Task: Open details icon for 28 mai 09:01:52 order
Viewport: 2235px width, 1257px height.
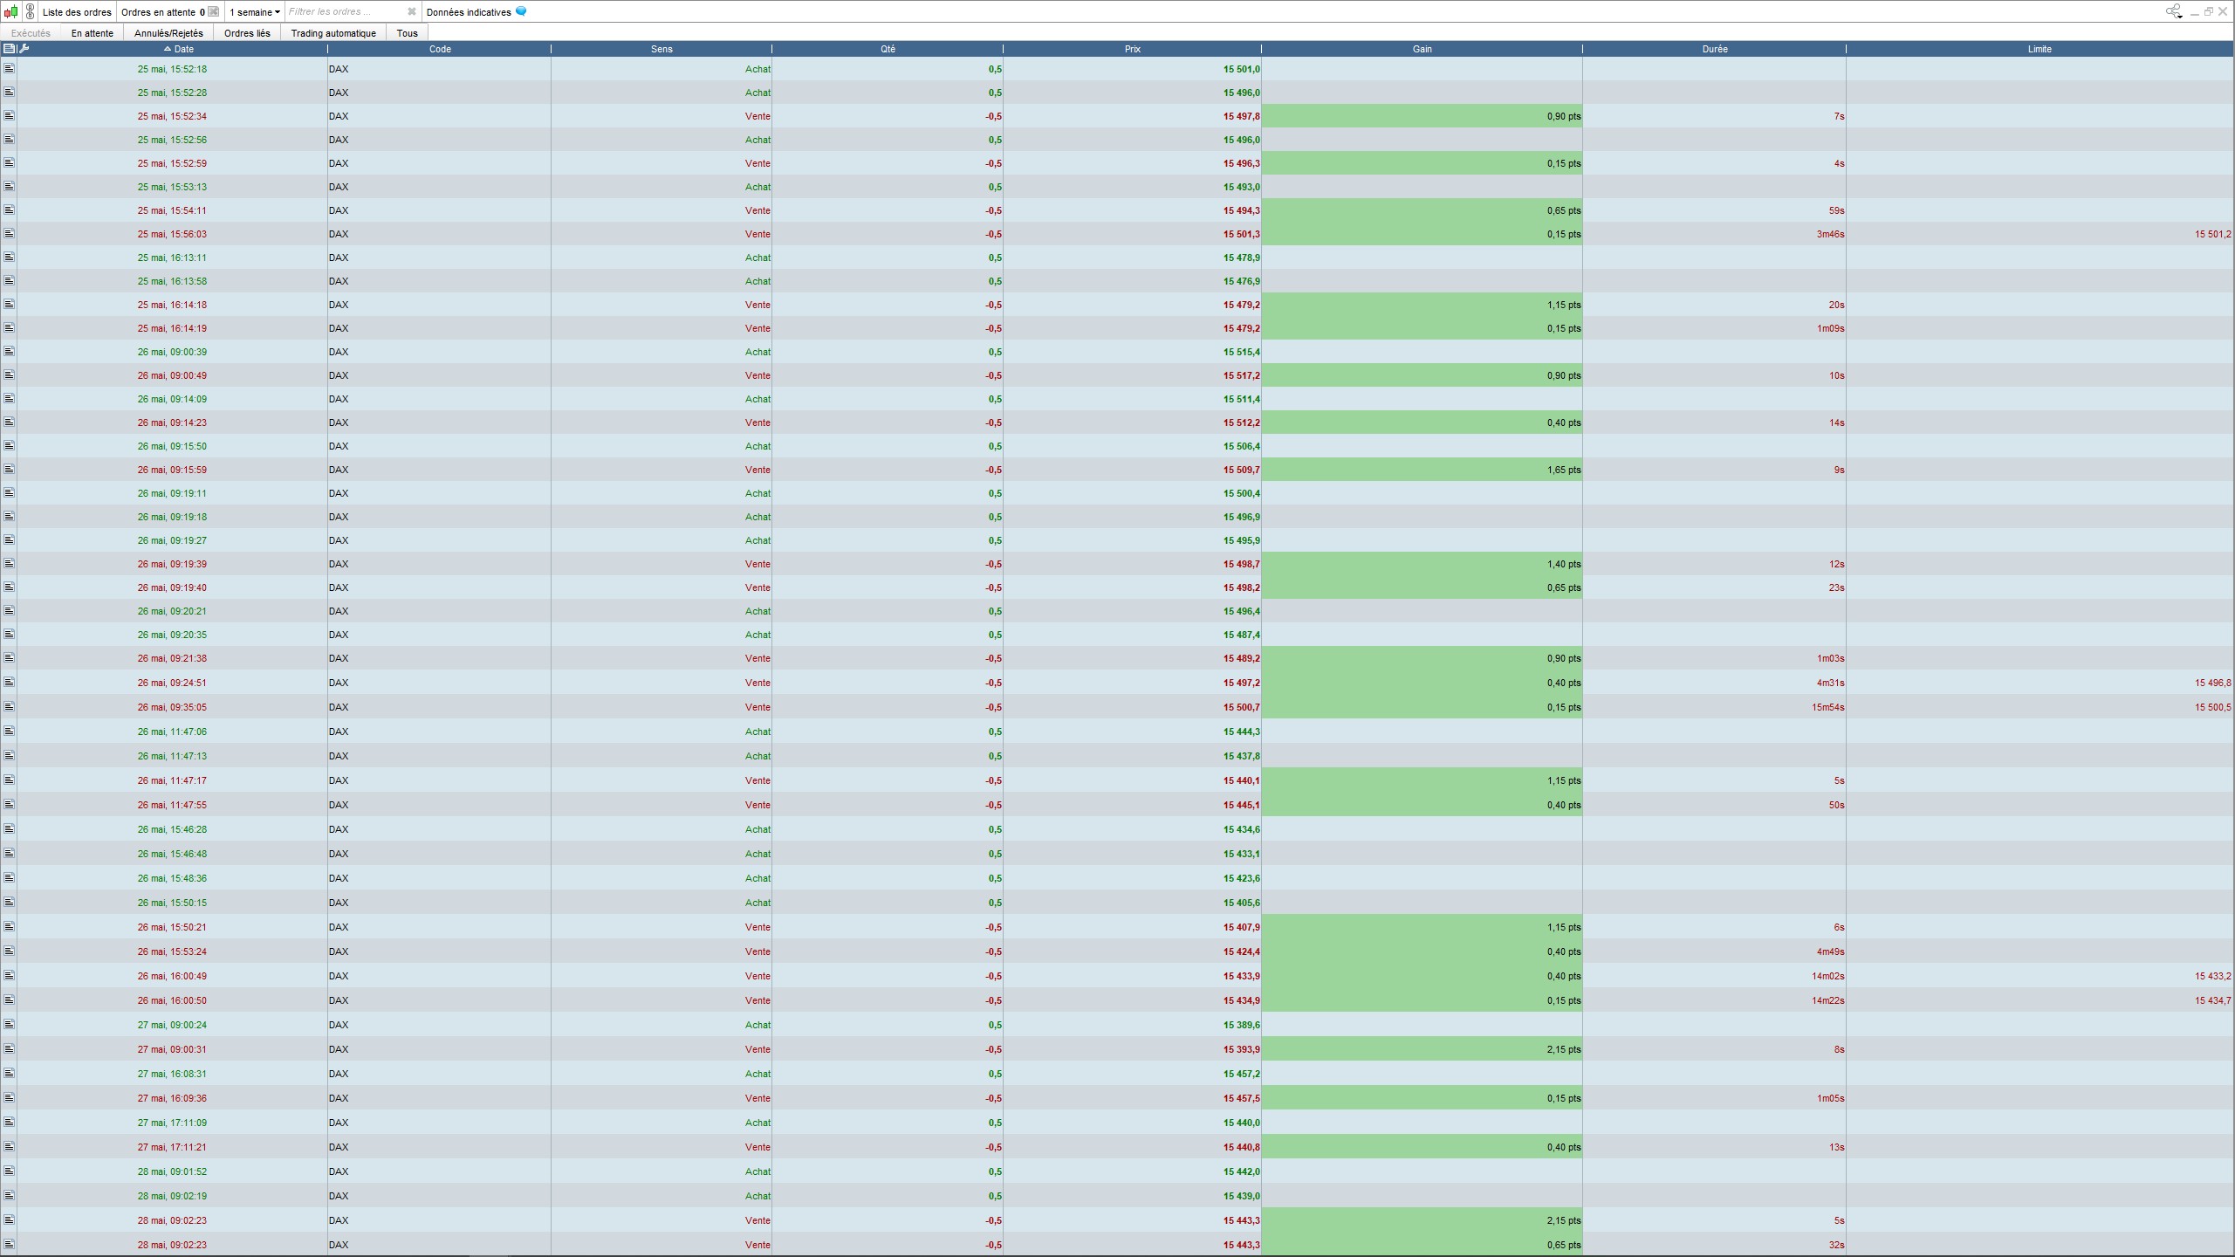Action: [x=9, y=1171]
